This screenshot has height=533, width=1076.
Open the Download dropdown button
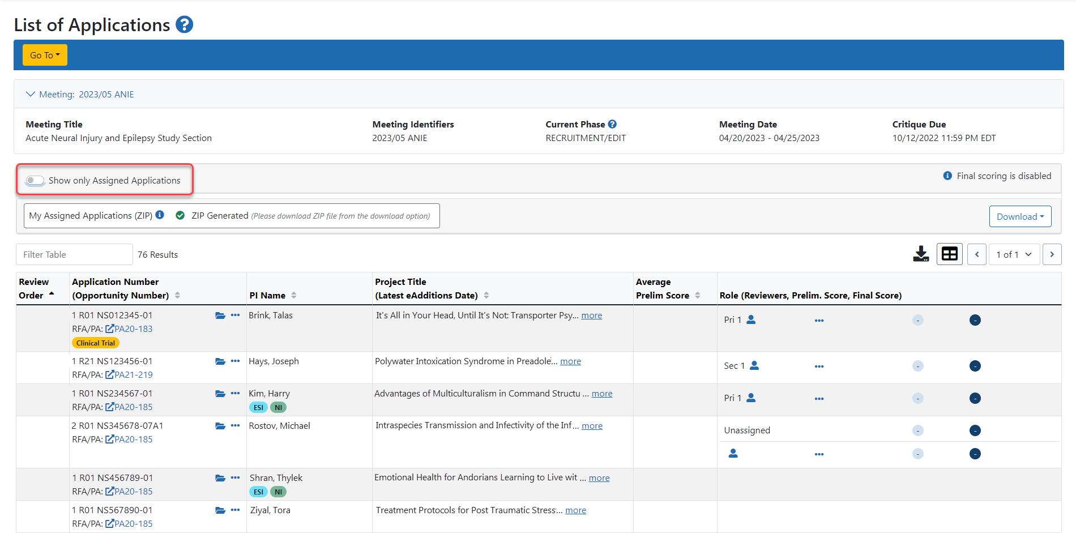click(1020, 216)
